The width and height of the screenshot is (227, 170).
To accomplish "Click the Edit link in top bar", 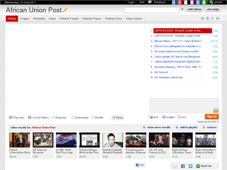I will (142, 2).
